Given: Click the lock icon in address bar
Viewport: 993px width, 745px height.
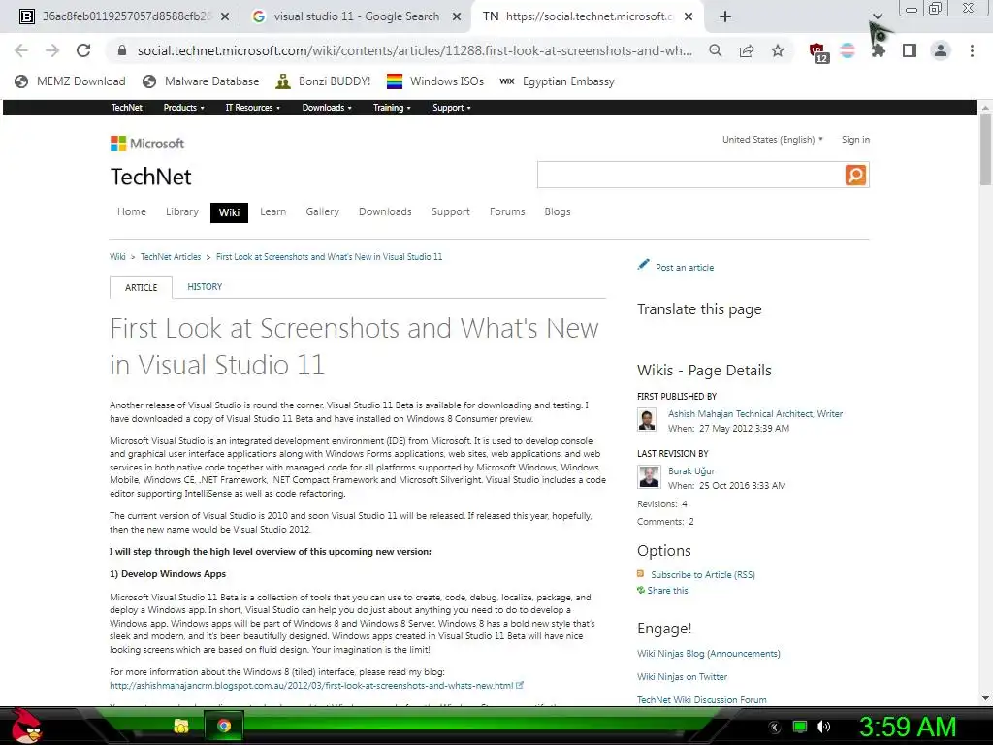Looking at the screenshot, I should [122, 50].
